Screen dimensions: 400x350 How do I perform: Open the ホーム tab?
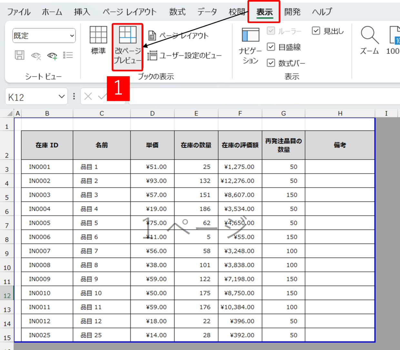pyautogui.click(x=52, y=12)
